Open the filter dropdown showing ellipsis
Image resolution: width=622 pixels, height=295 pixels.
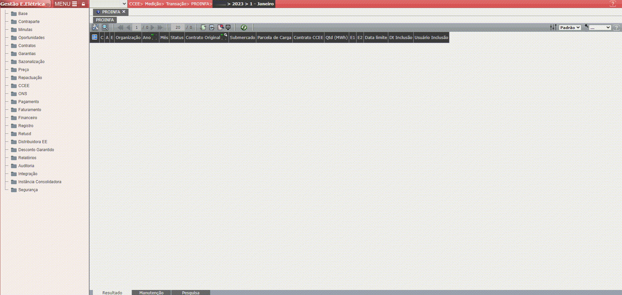(x=600, y=28)
